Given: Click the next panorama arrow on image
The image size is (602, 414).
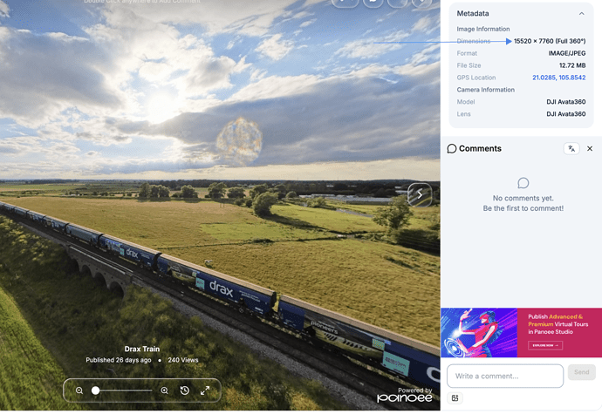Looking at the screenshot, I should pos(420,194).
